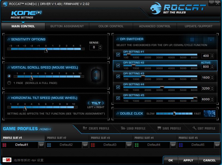The image size is (222, 165).
Task: Click the DPI Setting #5 slider handle
Action: point(195,98)
